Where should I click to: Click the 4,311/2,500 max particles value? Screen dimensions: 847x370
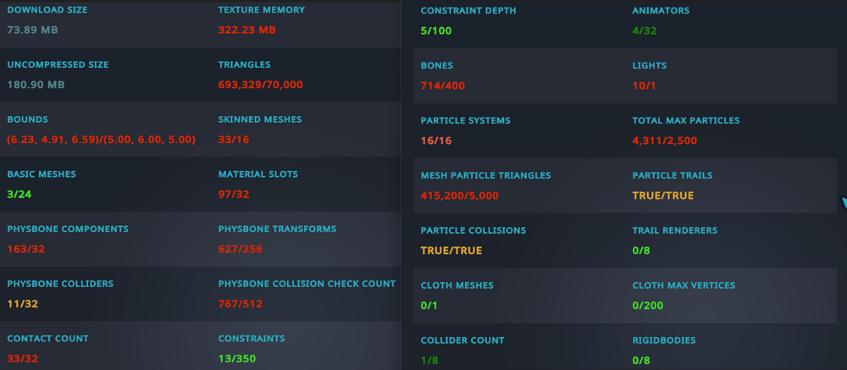(x=665, y=141)
